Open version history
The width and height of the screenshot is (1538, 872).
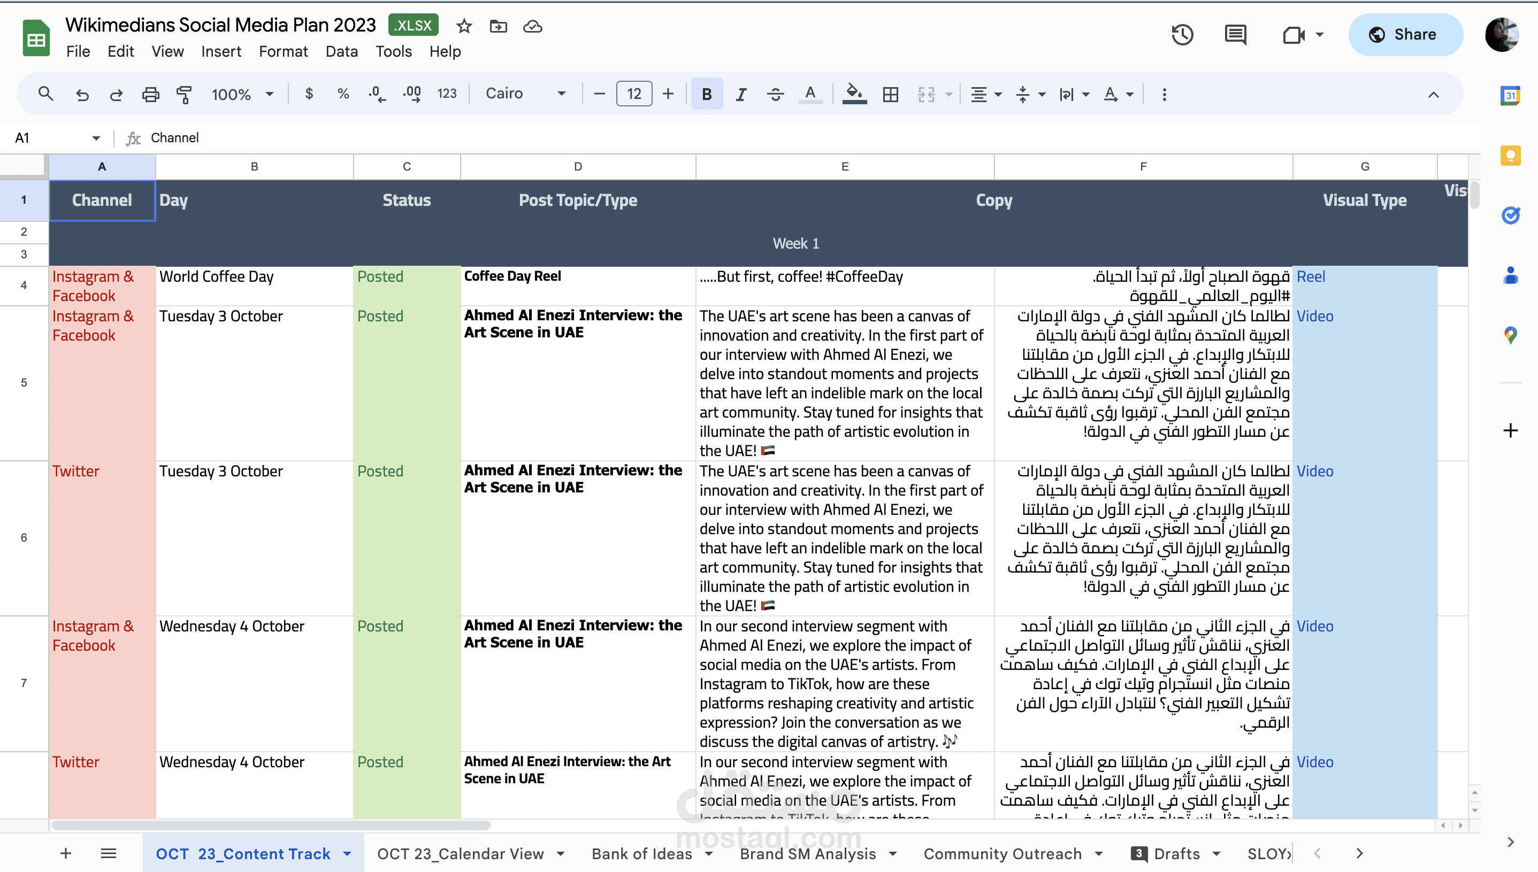pos(1182,34)
